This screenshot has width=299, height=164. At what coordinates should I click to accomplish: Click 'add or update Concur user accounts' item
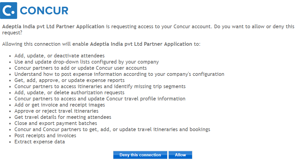(81, 68)
